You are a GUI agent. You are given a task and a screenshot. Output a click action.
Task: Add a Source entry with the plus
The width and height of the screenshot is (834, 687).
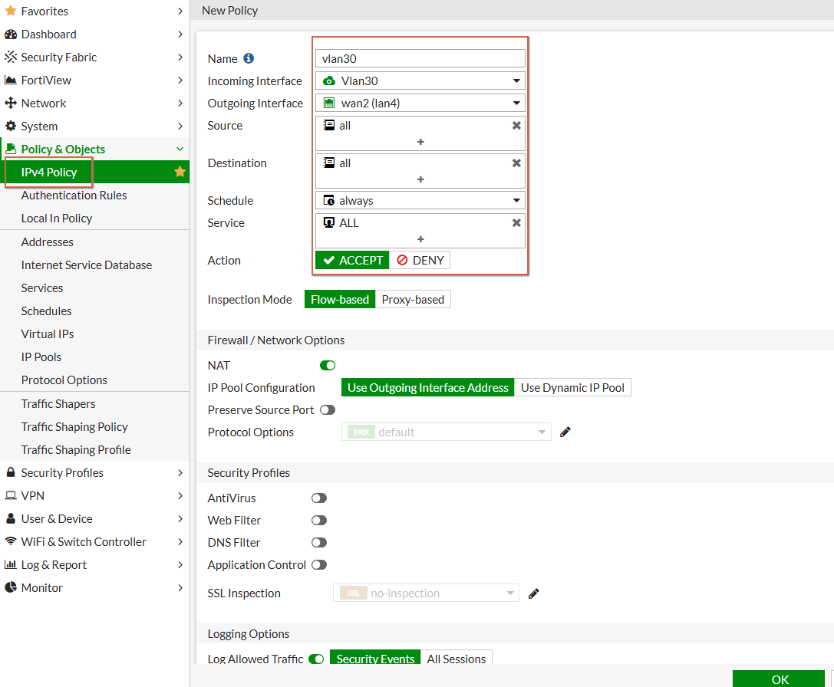(x=420, y=142)
